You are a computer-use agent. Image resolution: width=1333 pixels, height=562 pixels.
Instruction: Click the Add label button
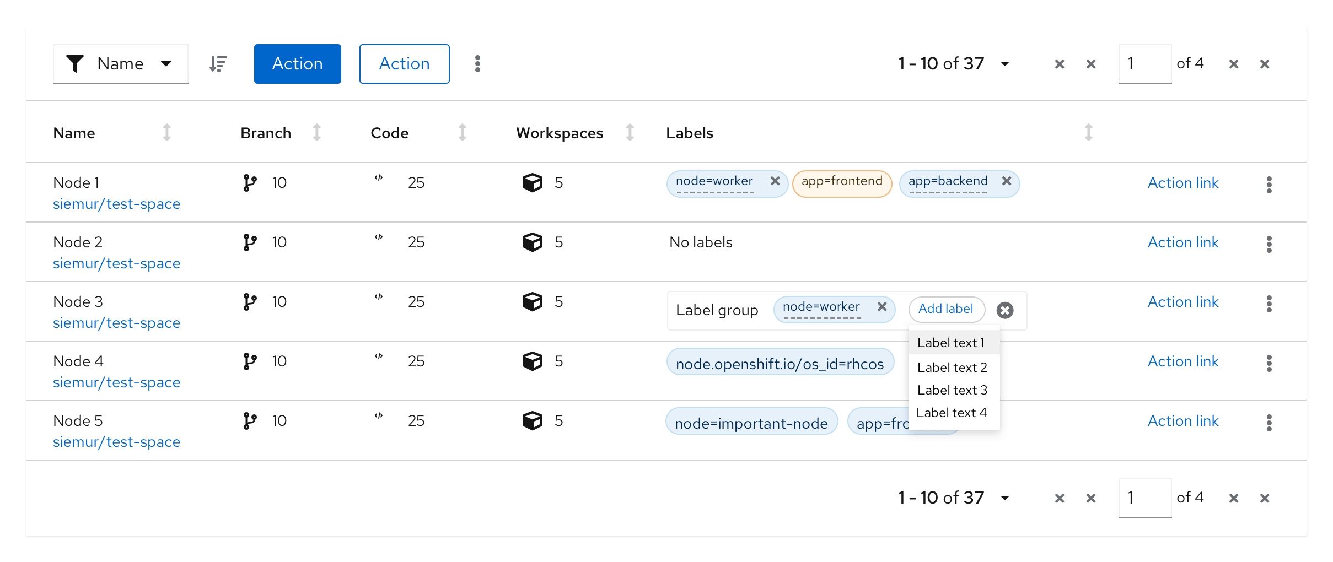point(945,309)
